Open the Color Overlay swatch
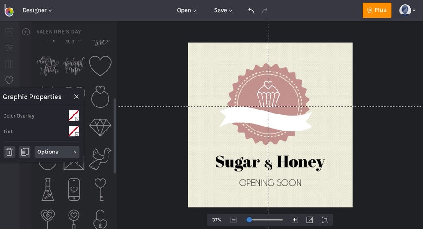This screenshot has width=423, height=229. coord(73,116)
